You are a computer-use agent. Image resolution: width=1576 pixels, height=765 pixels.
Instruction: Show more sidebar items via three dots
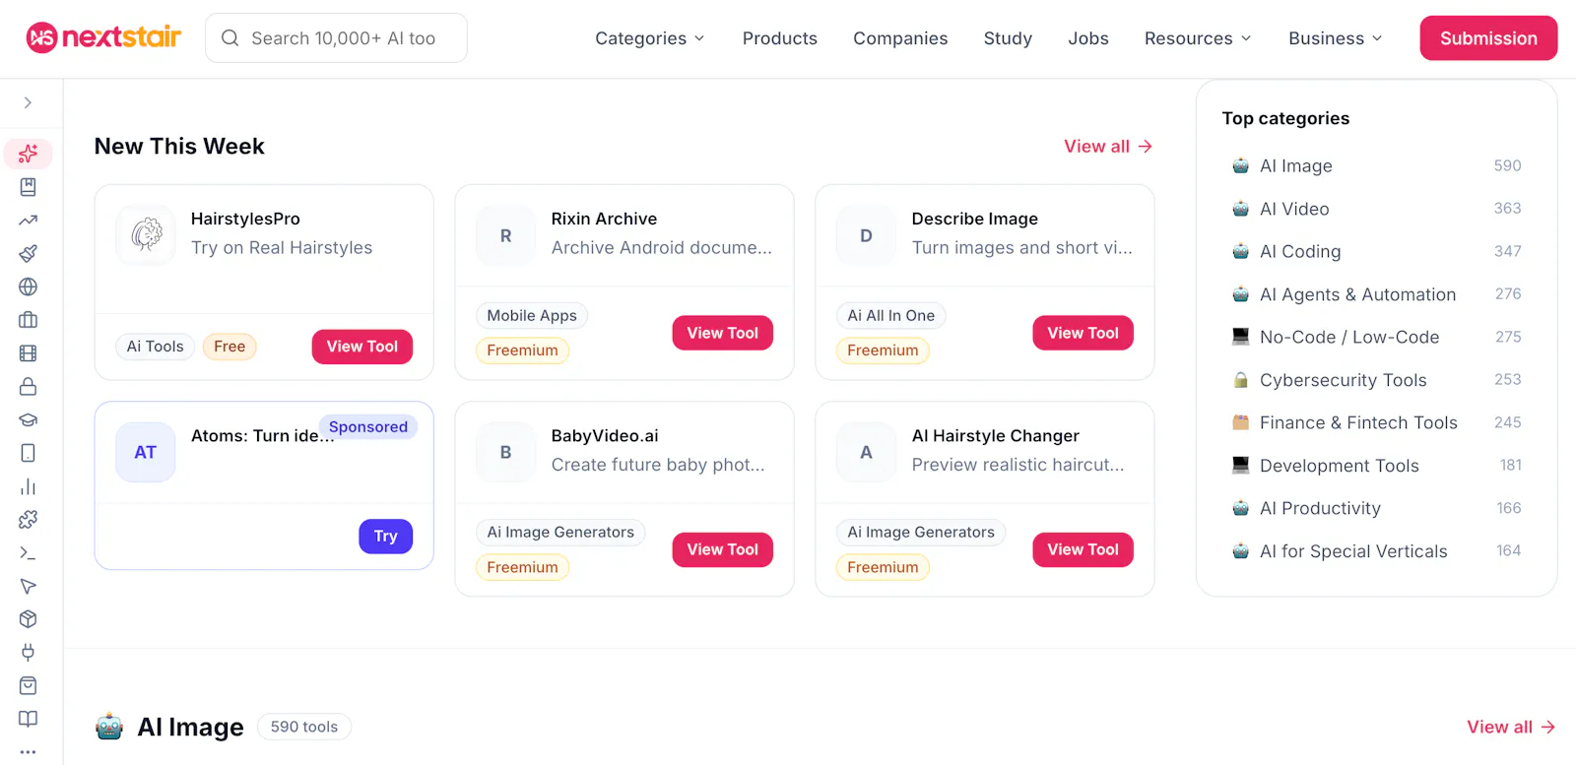click(29, 751)
